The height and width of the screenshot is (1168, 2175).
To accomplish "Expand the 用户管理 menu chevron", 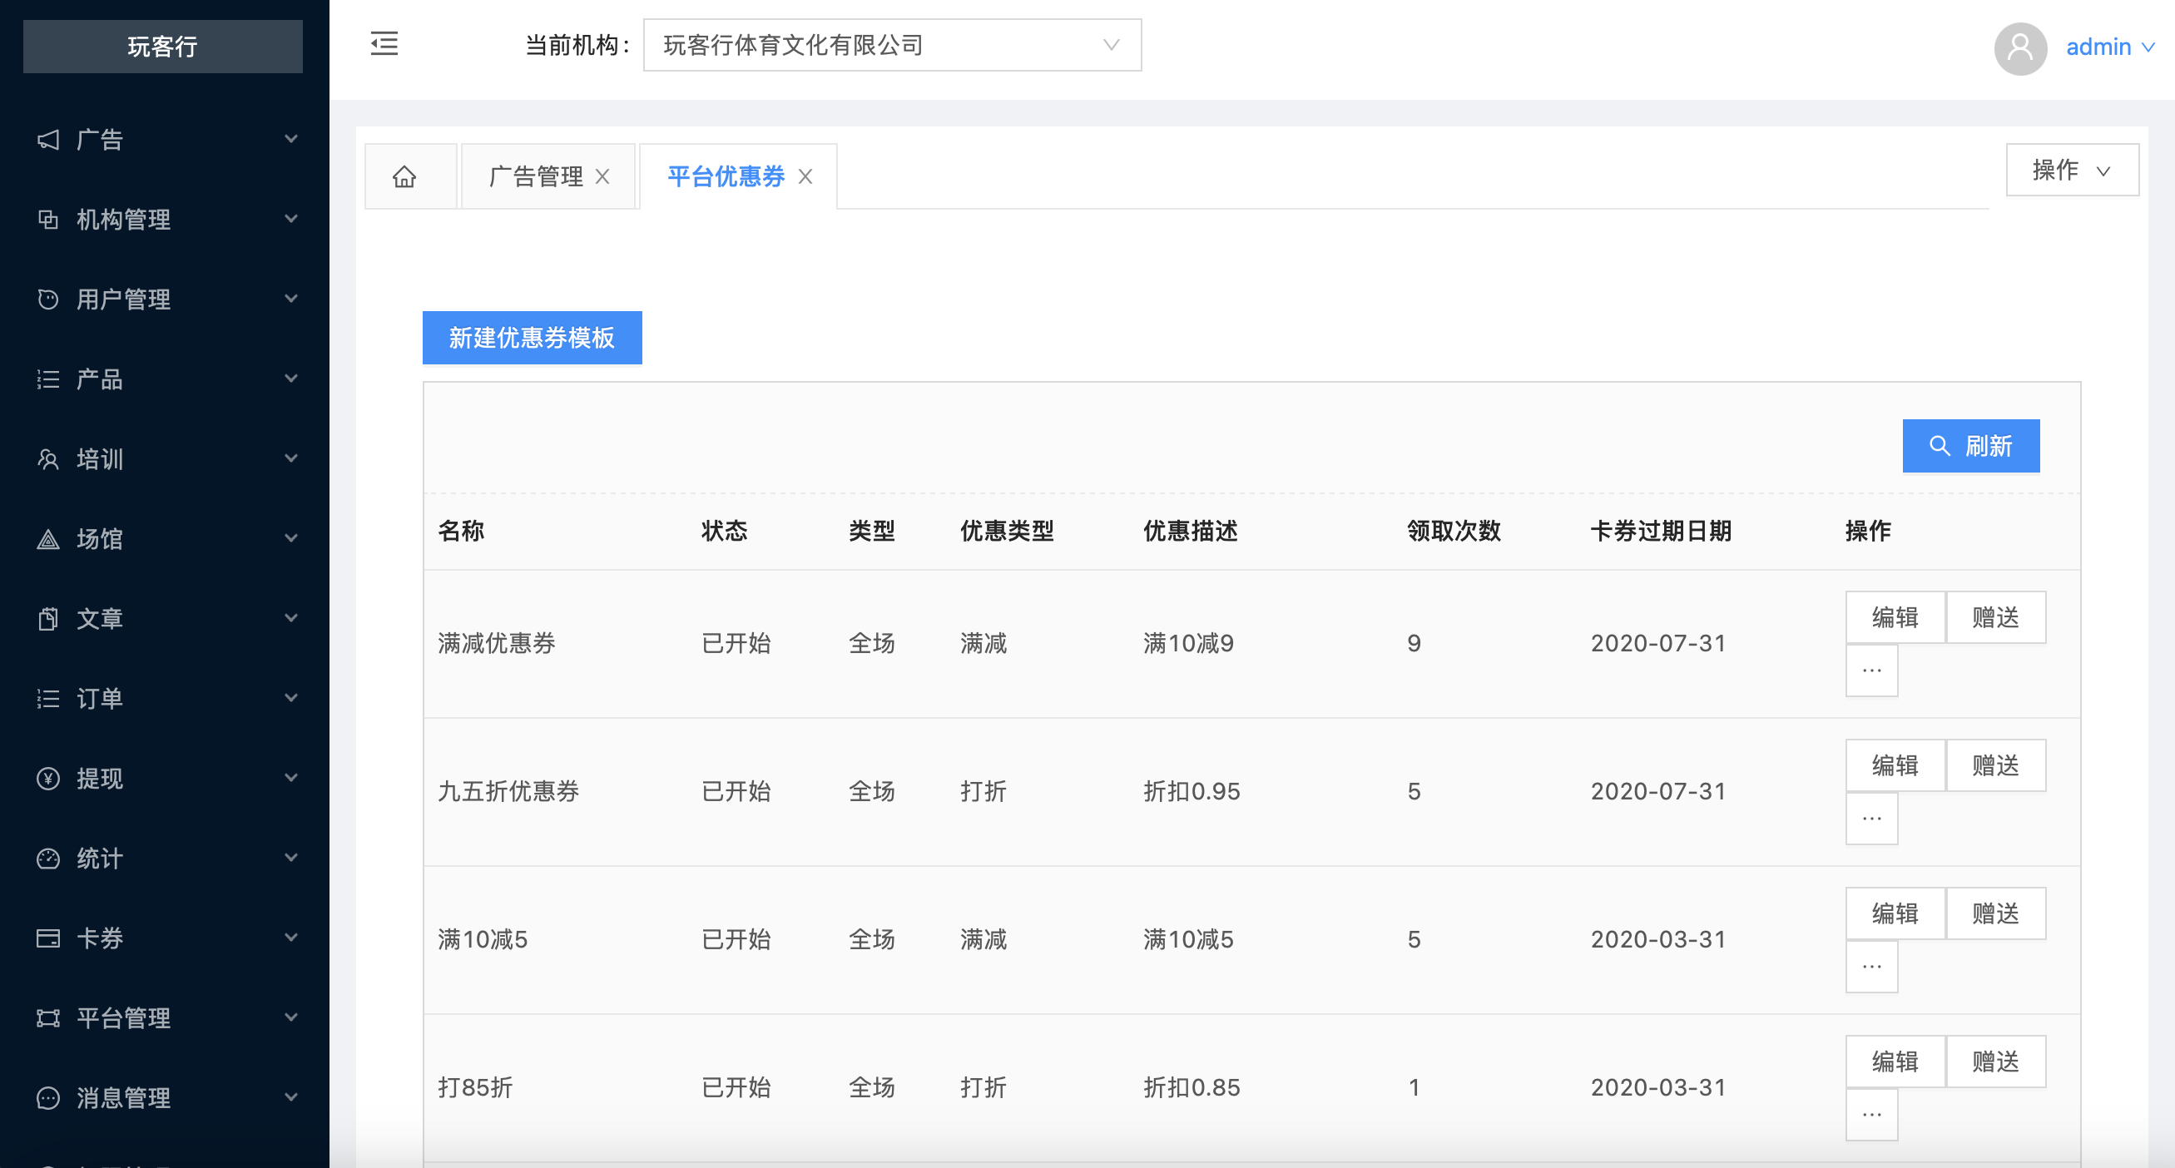I will [x=291, y=299].
